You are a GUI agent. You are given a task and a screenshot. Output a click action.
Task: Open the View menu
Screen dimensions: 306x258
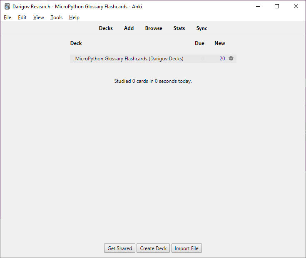point(39,17)
